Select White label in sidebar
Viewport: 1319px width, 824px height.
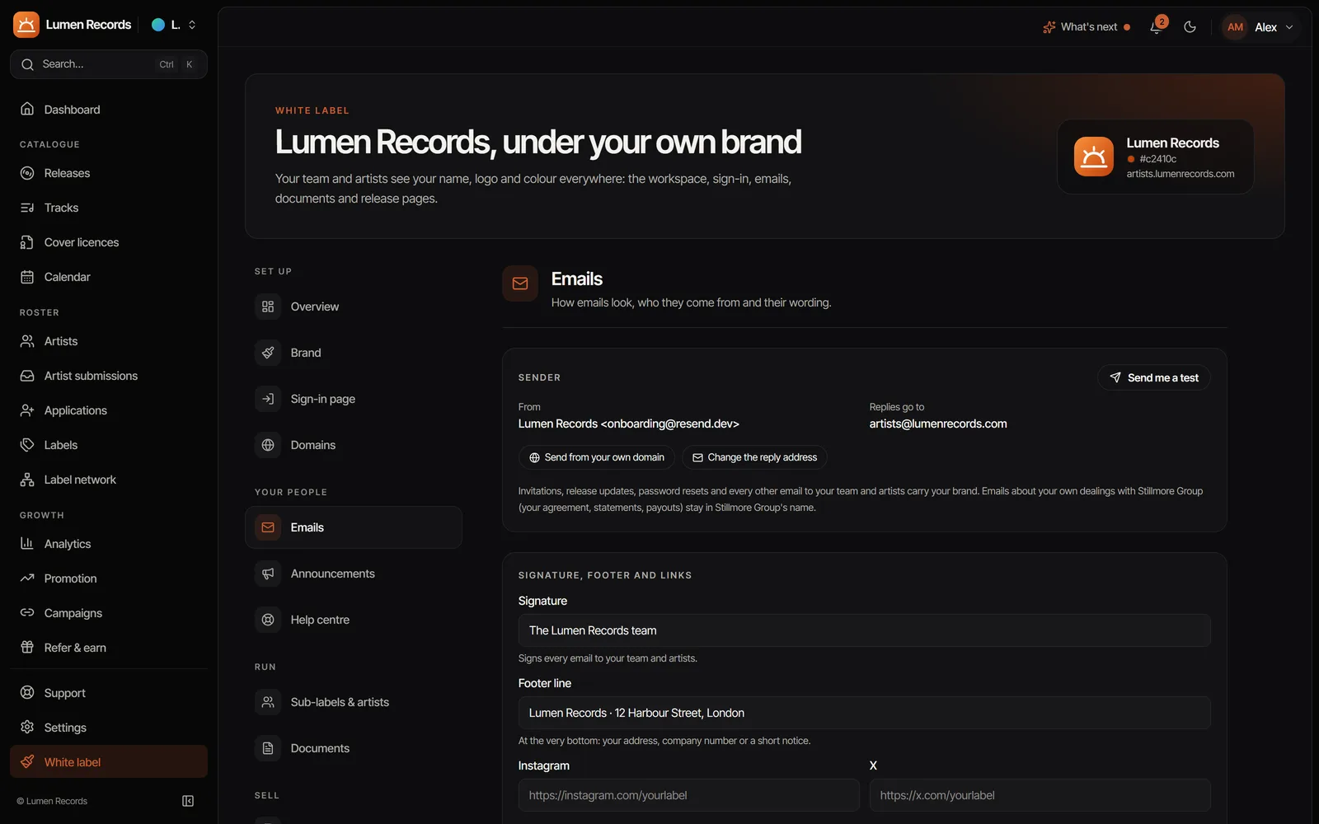click(x=109, y=762)
